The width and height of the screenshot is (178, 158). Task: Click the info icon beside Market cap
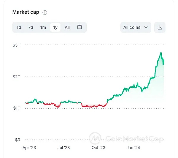(x=45, y=12)
